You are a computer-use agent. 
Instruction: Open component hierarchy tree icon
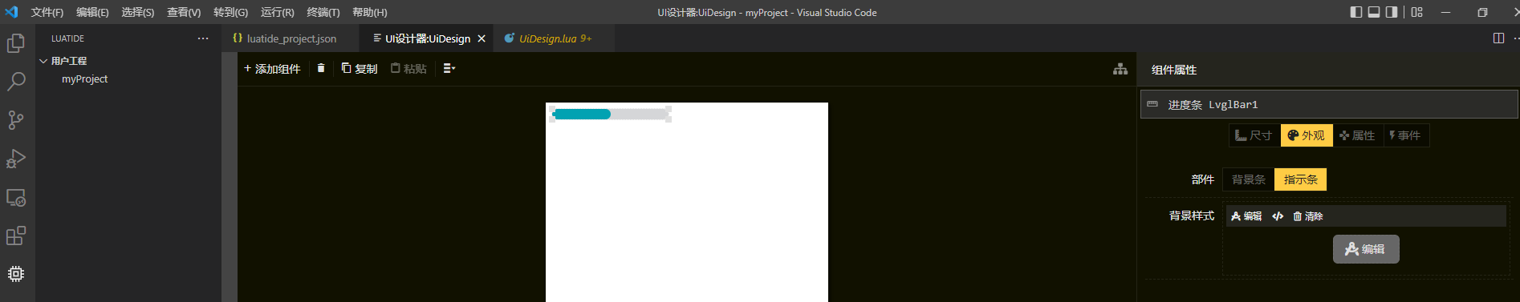(x=1120, y=70)
